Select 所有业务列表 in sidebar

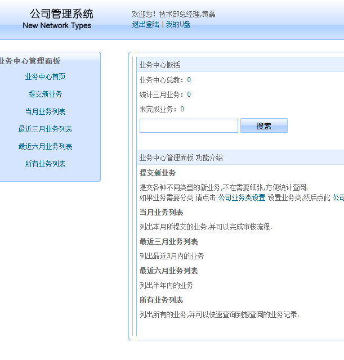(x=45, y=164)
